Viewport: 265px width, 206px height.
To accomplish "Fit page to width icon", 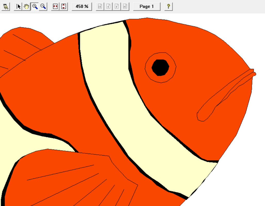I will point(55,7).
